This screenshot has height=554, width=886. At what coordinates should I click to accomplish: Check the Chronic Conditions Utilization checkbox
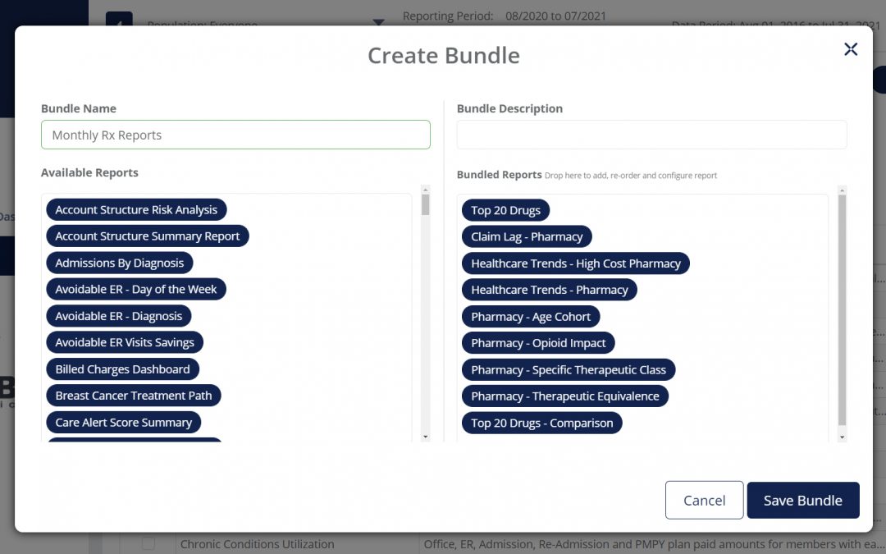[x=148, y=543]
